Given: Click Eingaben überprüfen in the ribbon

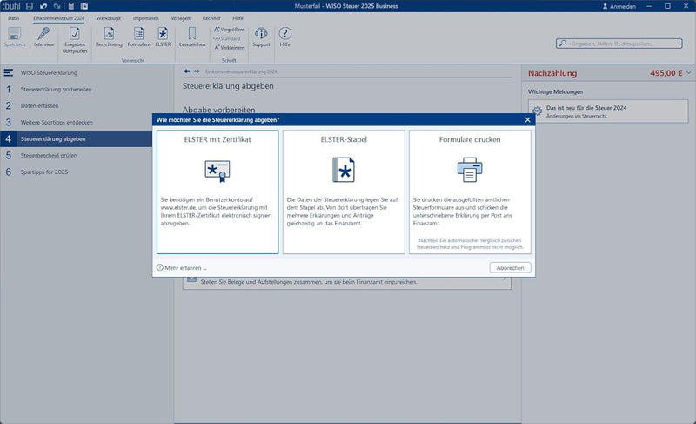Looking at the screenshot, I should click(x=75, y=40).
